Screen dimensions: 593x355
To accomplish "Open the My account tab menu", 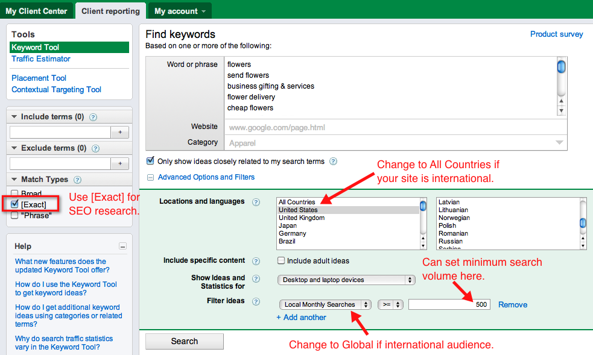I will pos(180,11).
